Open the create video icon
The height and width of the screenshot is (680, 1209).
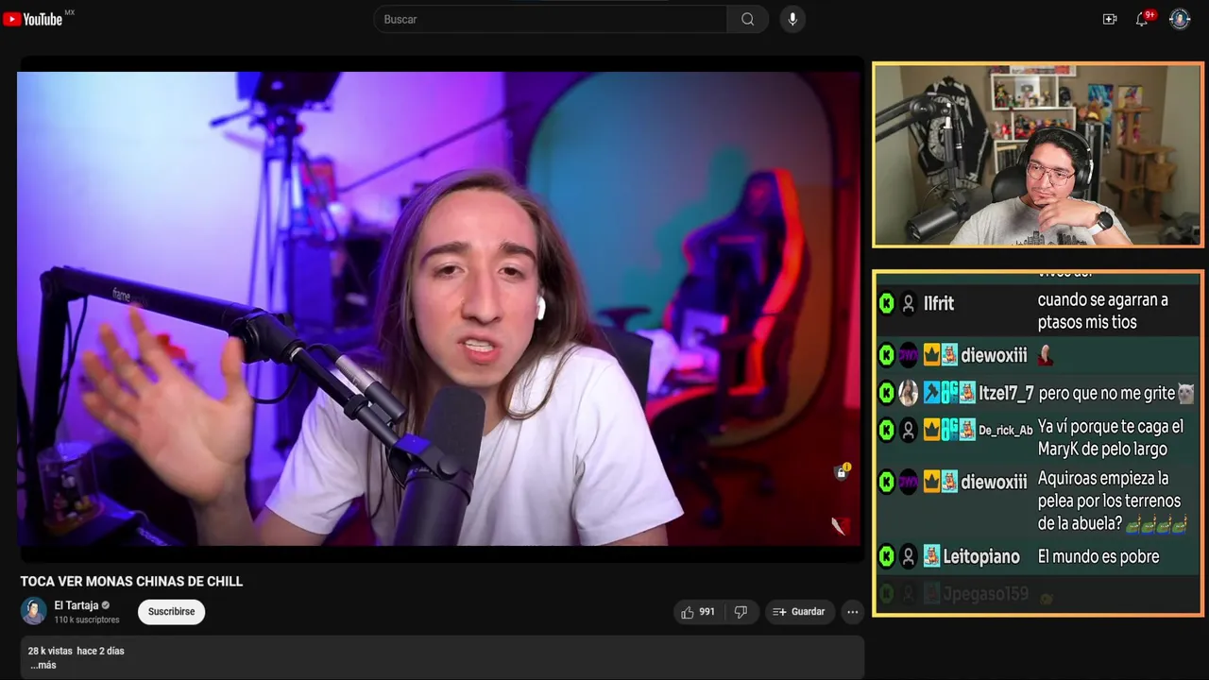point(1110,19)
